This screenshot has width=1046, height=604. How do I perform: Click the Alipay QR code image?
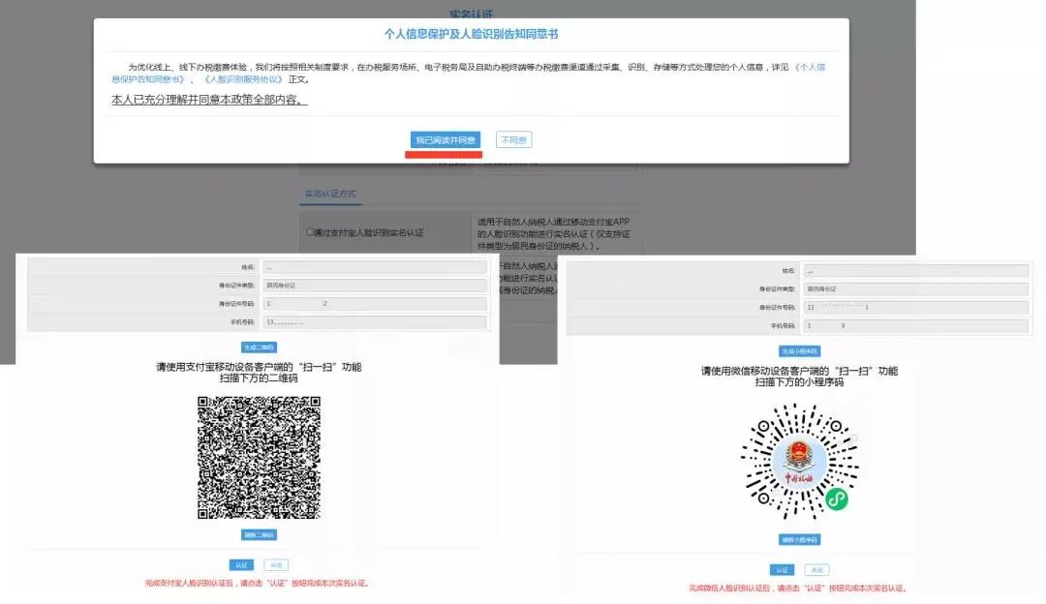(259, 457)
